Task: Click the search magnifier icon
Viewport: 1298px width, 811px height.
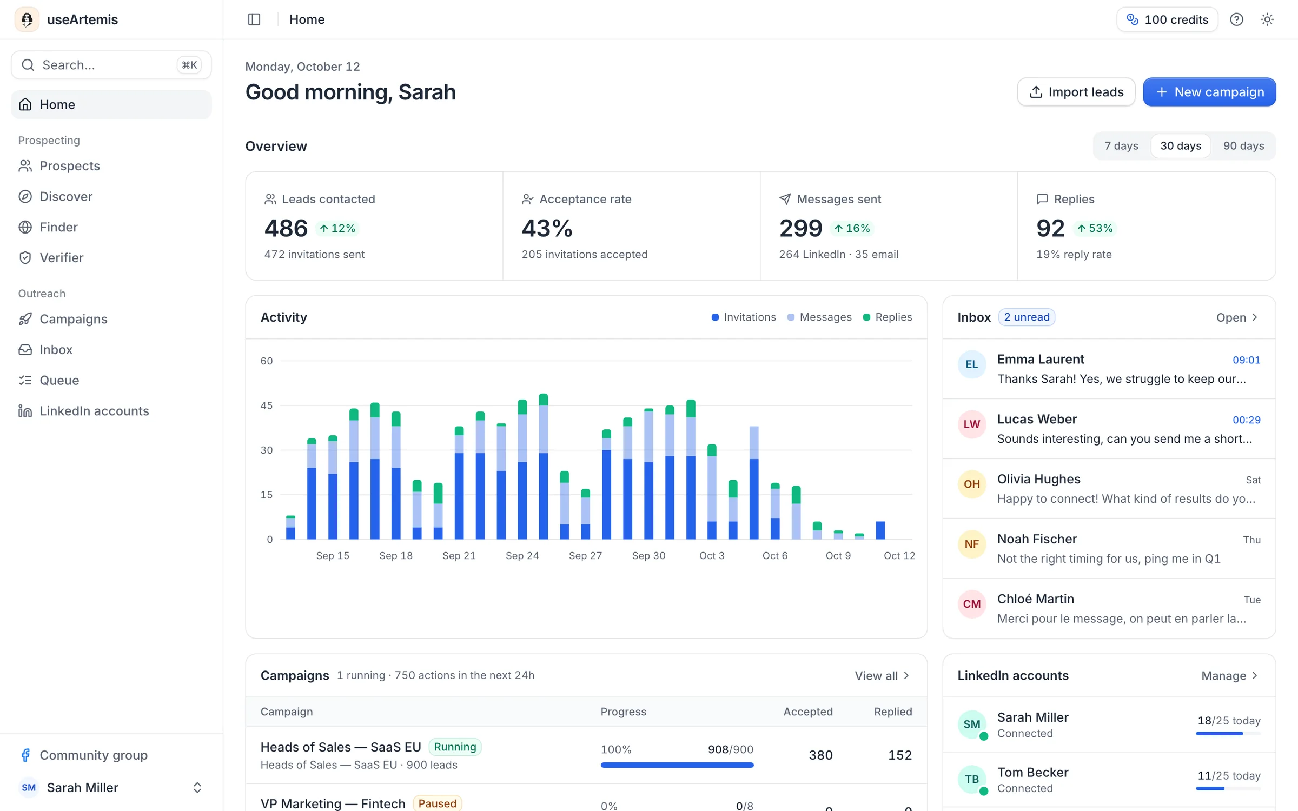Action: tap(28, 65)
